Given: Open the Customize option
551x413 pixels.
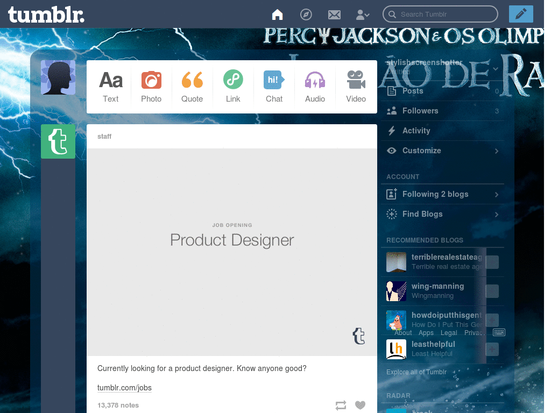Looking at the screenshot, I should pyautogui.click(x=443, y=151).
